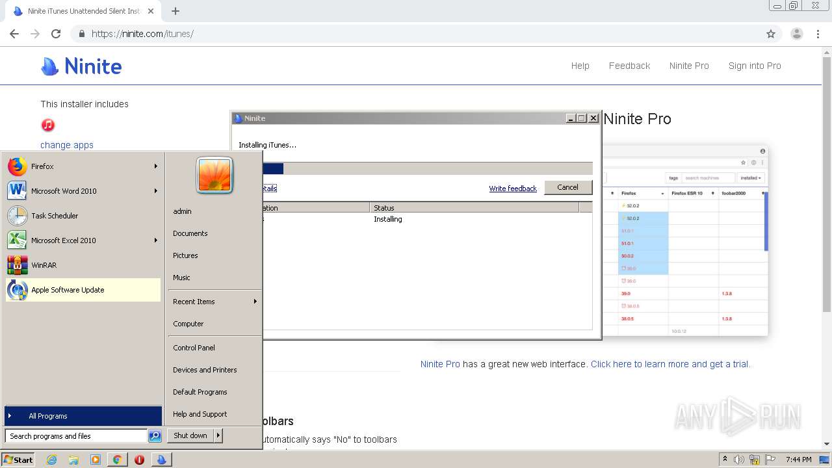Switch to Chrome in the taskbar

[x=117, y=460]
